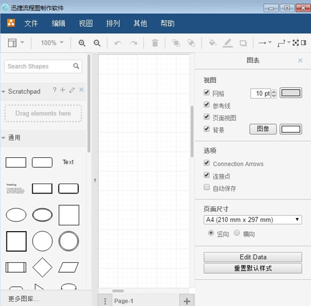
Task: Open the A4 page size dropdown
Action: (253, 220)
